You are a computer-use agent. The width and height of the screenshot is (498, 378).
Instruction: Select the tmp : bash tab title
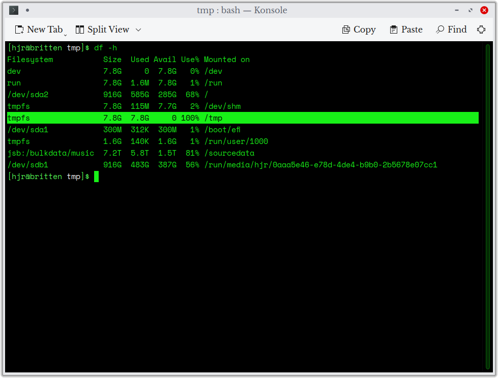click(x=243, y=10)
